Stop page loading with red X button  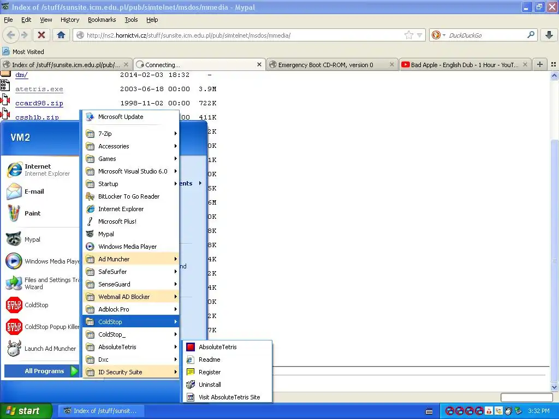coord(41,35)
